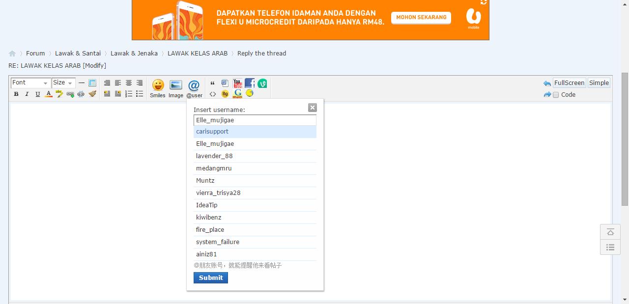This screenshot has width=629, height=304.
Task: Select Muntz from the username list
Action: pos(255,181)
